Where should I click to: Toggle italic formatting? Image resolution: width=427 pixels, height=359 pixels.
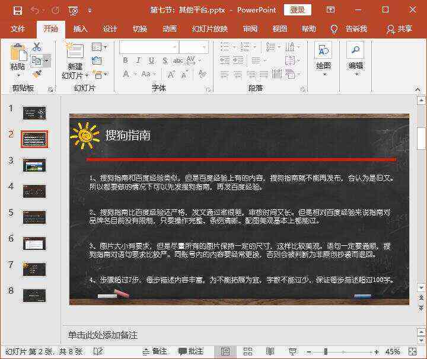[x=138, y=60]
